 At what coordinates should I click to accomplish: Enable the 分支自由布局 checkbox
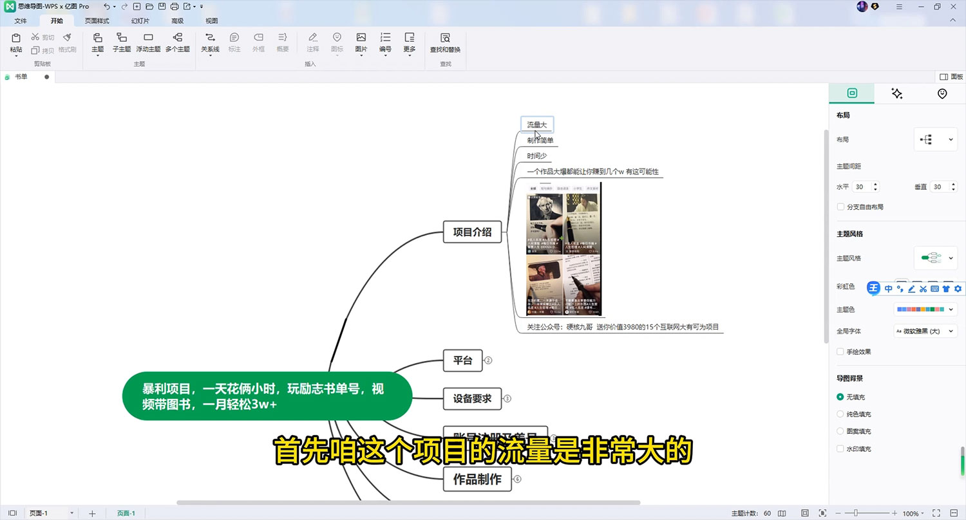[x=841, y=207]
